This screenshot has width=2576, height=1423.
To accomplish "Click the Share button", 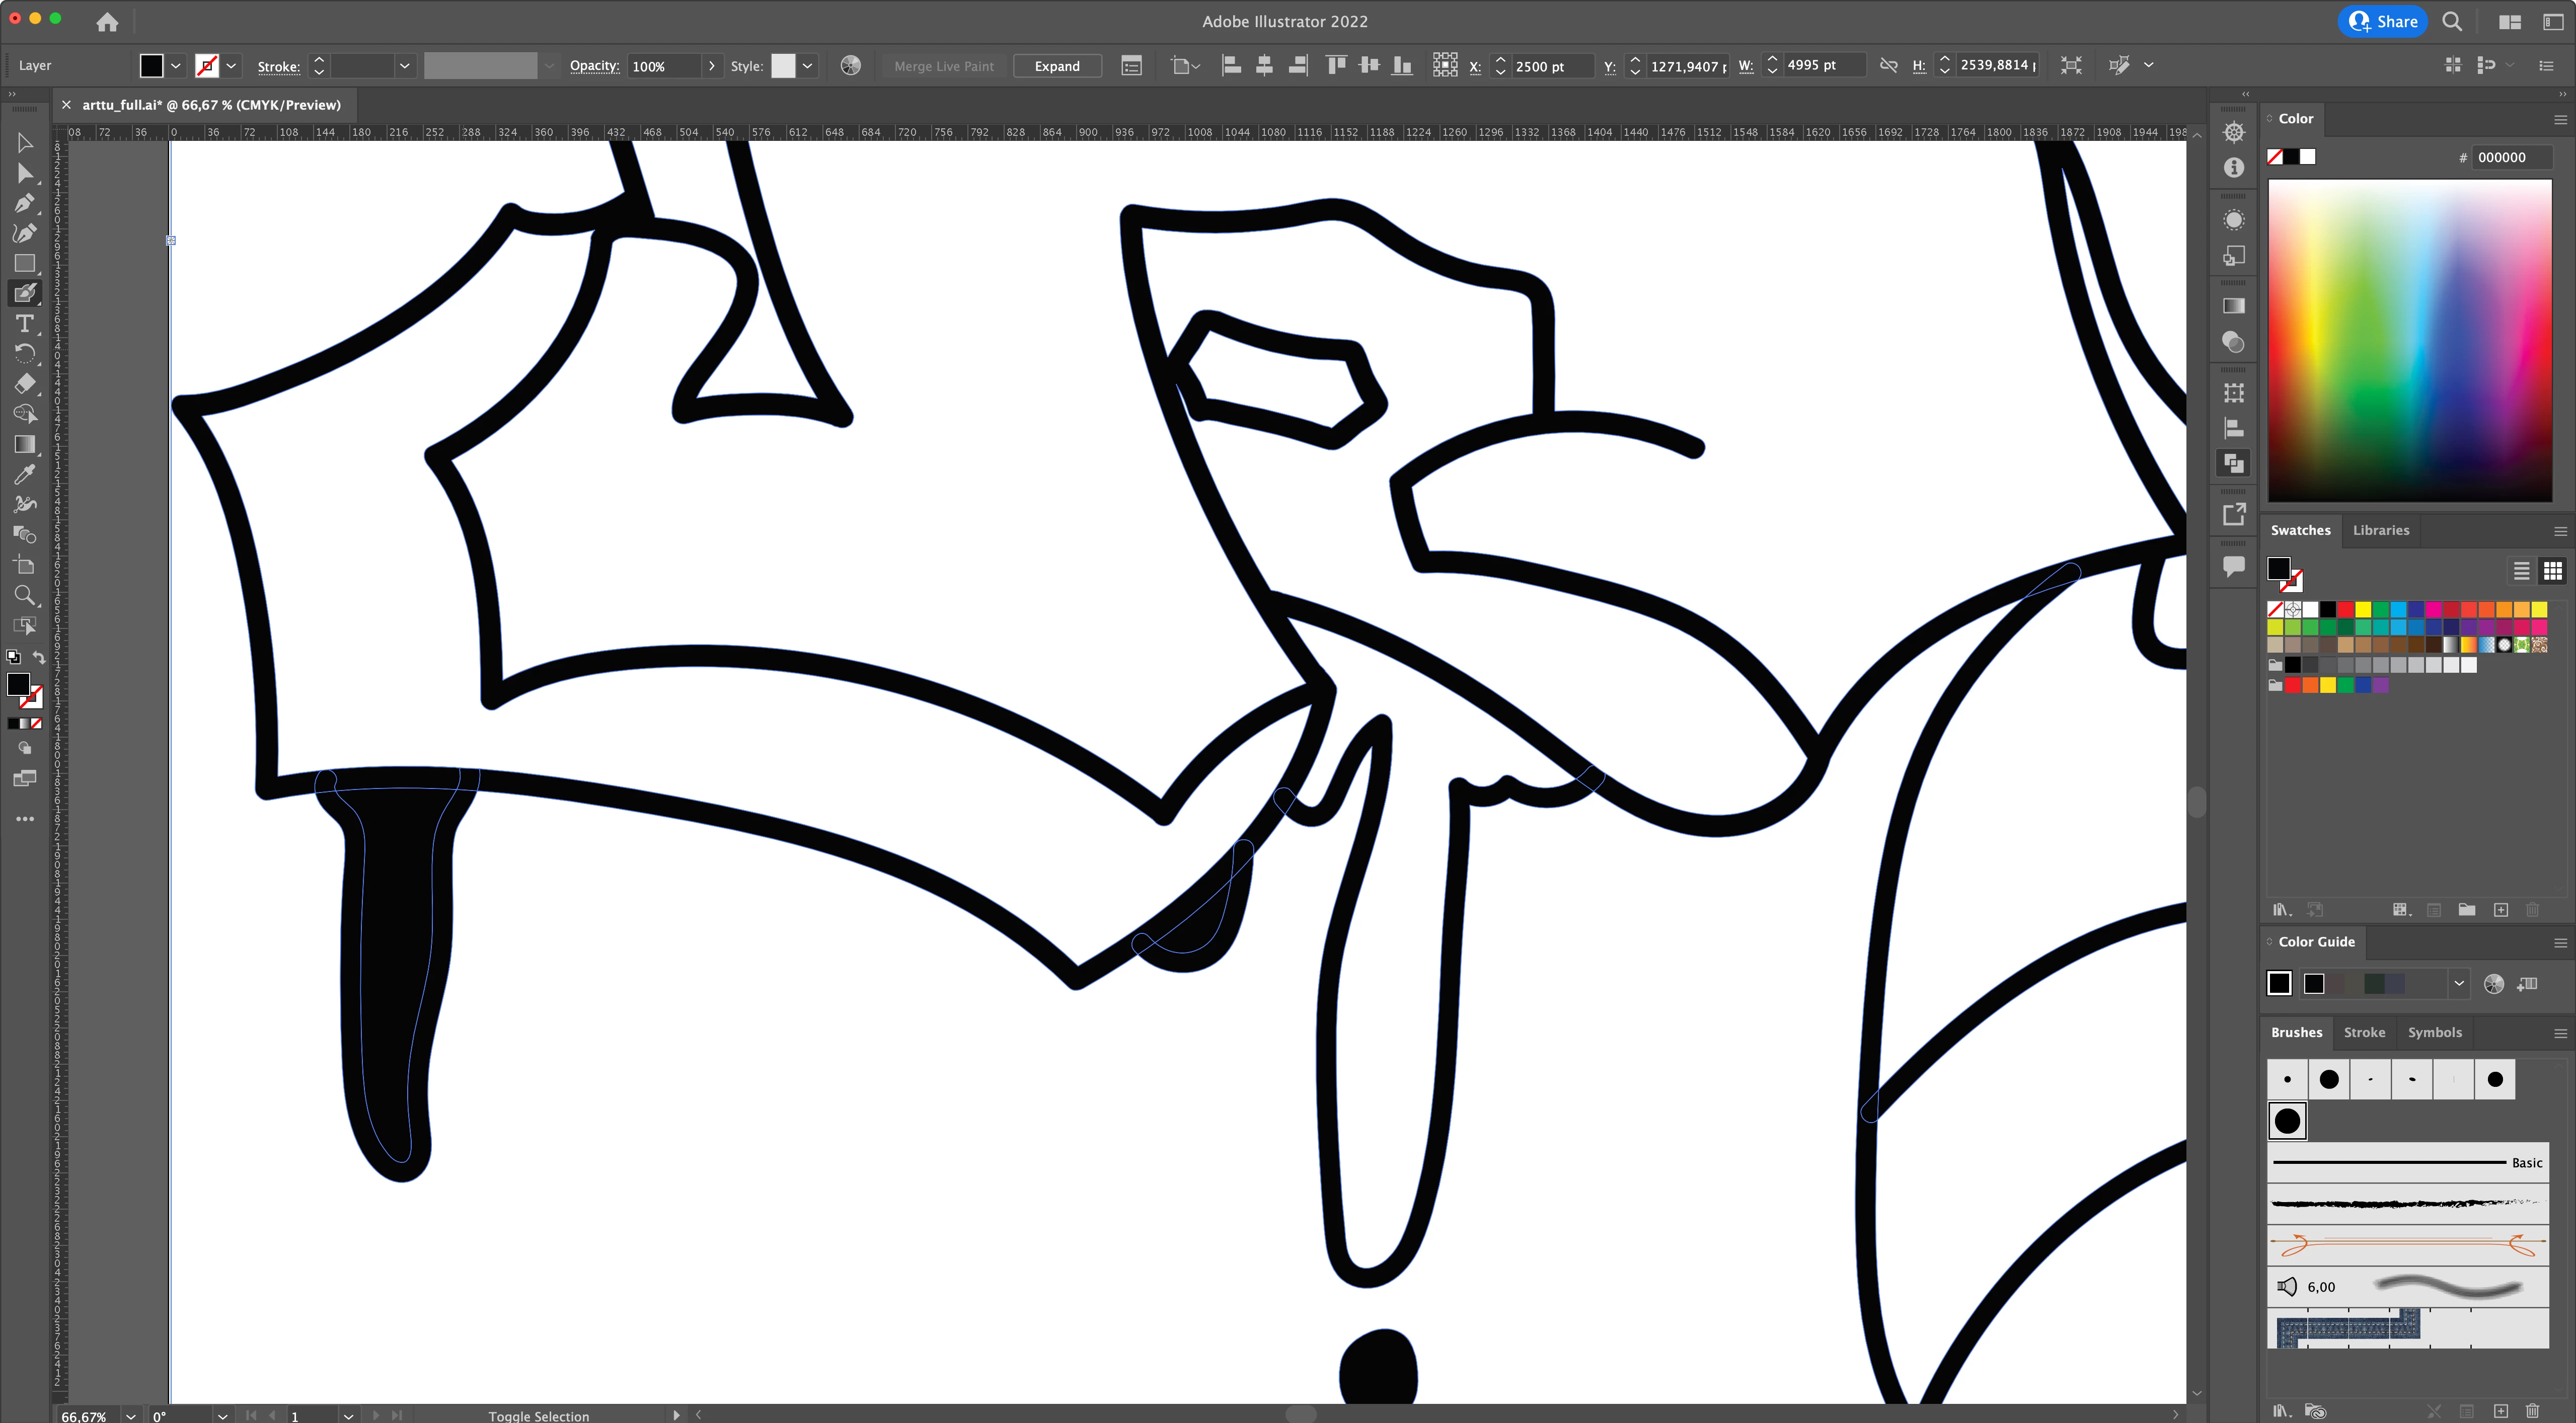I will coord(2383,21).
